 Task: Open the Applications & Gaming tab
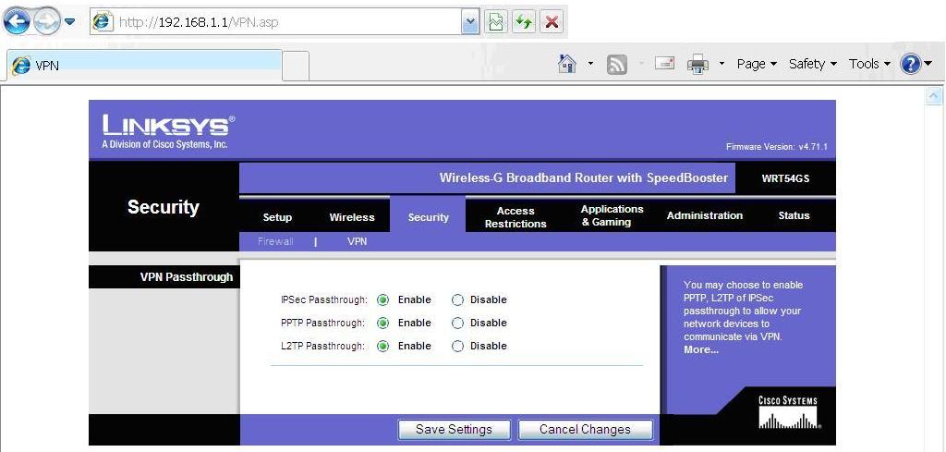pyautogui.click(x=612, y=215)
